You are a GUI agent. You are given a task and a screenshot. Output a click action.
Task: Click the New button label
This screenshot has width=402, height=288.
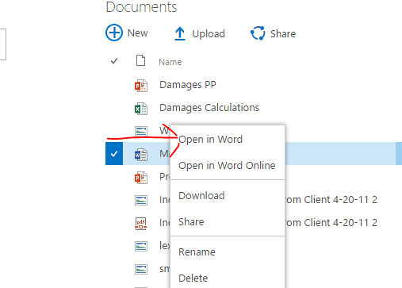pyautogui.click(x=137, y=33)
